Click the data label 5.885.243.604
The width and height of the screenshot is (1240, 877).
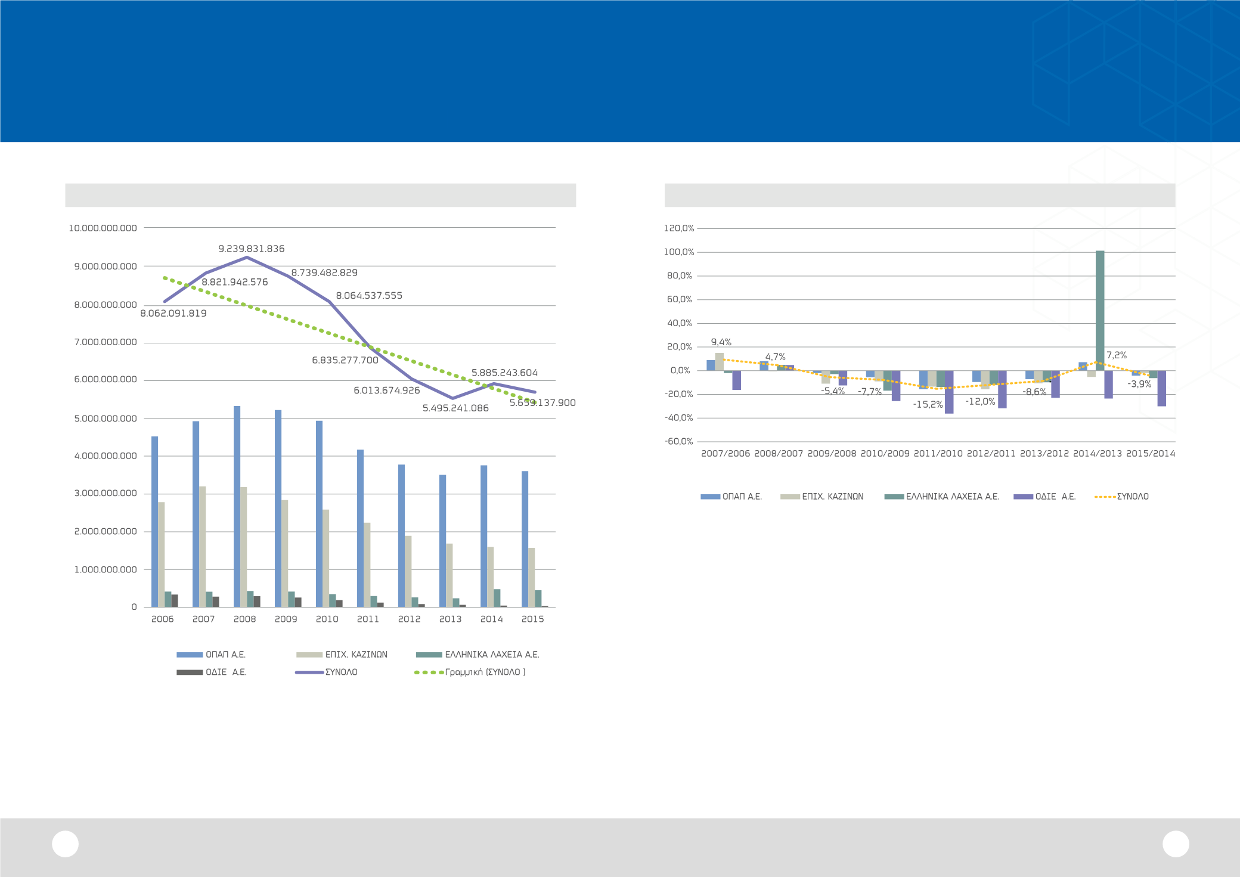click(x=505, y=373)
